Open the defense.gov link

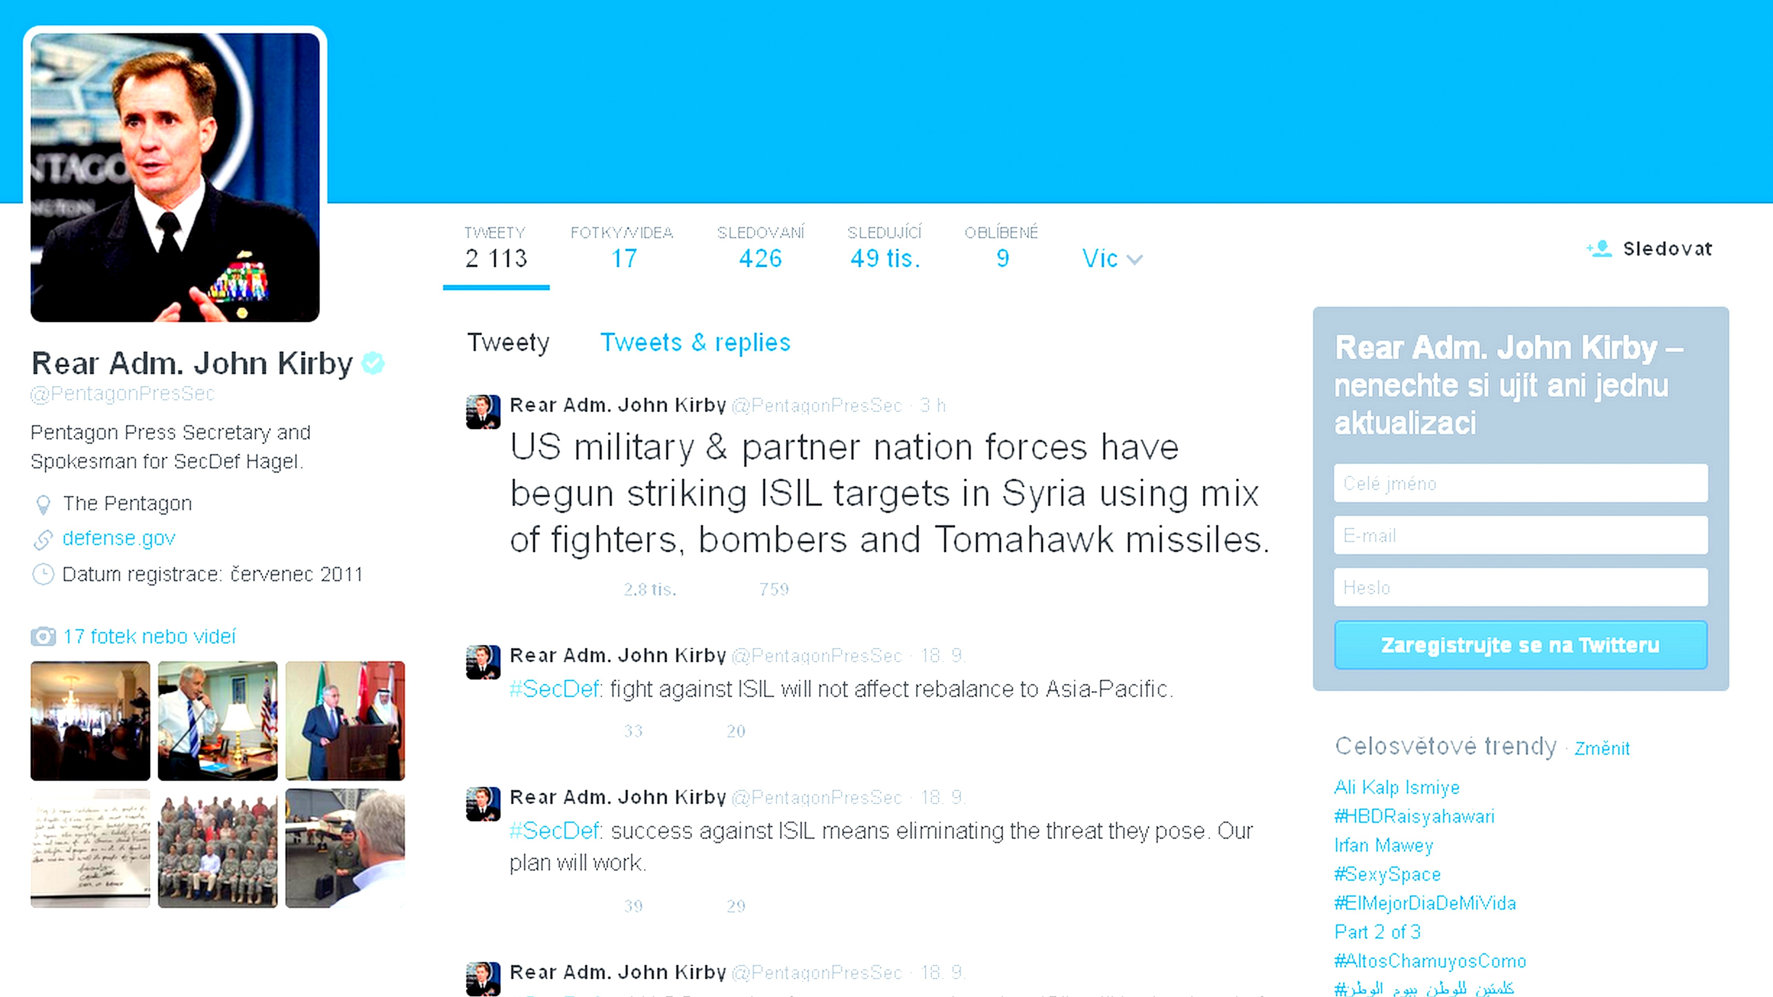tap(118, 538)
